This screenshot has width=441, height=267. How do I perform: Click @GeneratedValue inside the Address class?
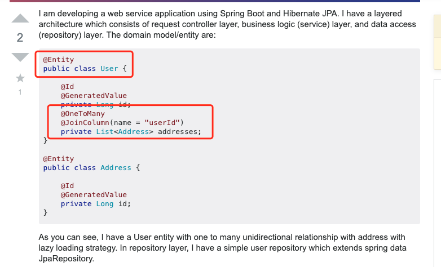click(94, 195)
